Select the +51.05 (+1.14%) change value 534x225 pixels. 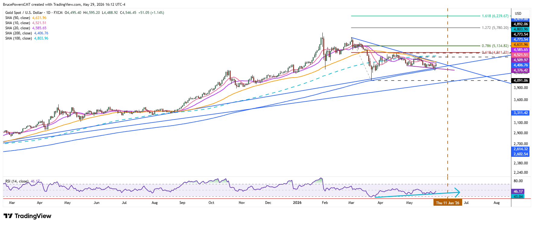(151, 13)
